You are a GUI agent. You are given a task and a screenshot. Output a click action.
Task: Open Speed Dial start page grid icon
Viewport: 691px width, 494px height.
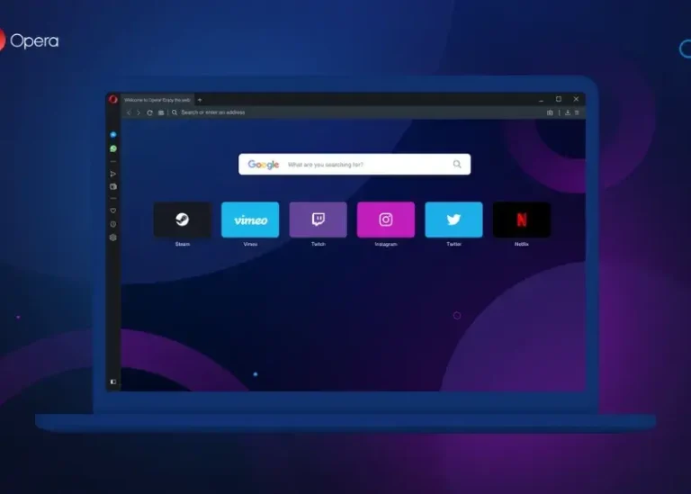161,112
